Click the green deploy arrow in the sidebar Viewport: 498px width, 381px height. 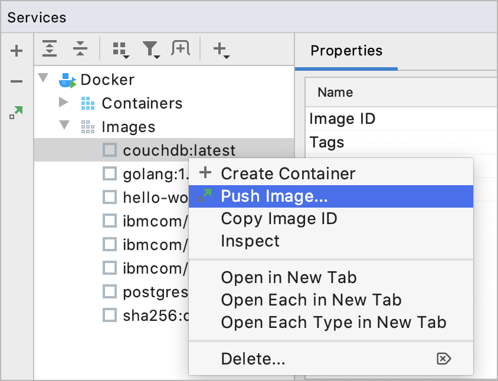pos(16,110)
